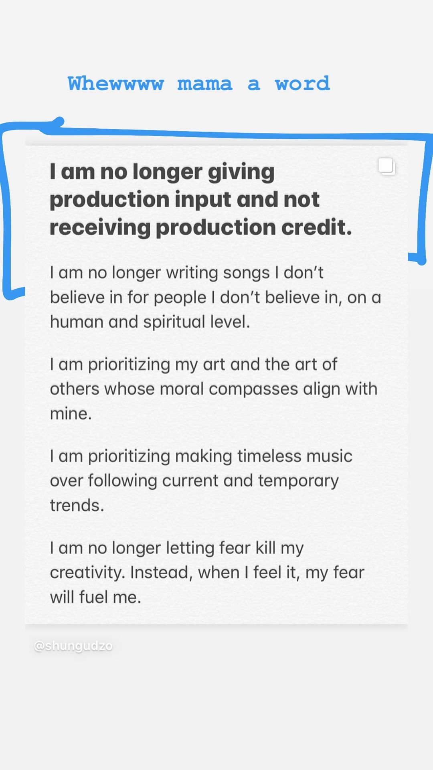Tap the single word "trends." line

click(77, 506)
